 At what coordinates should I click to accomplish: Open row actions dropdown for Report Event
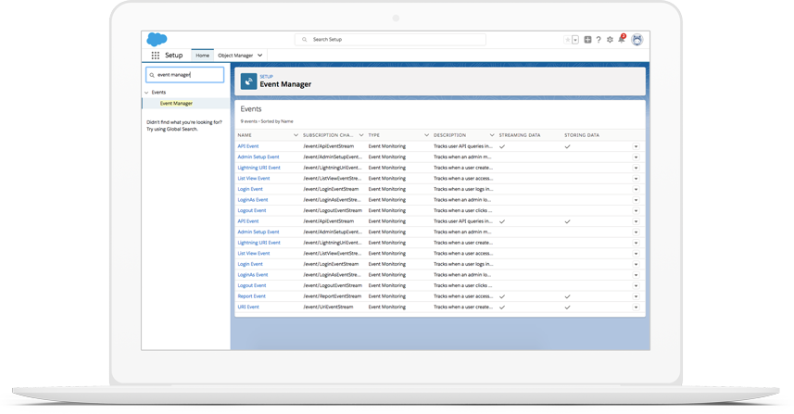click(x=636, y=296)
